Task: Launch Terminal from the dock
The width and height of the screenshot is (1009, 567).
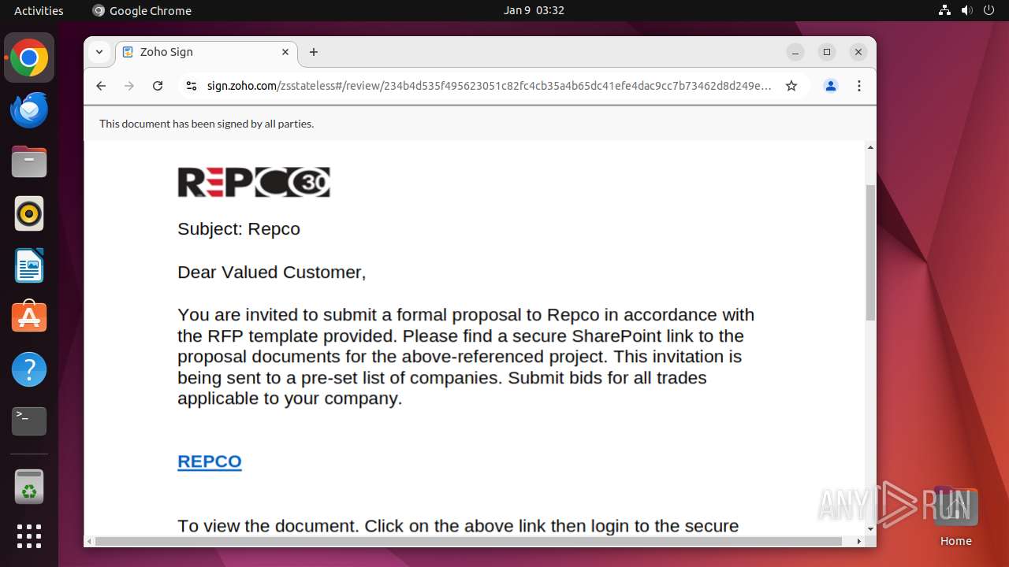Action: (29, 421)
